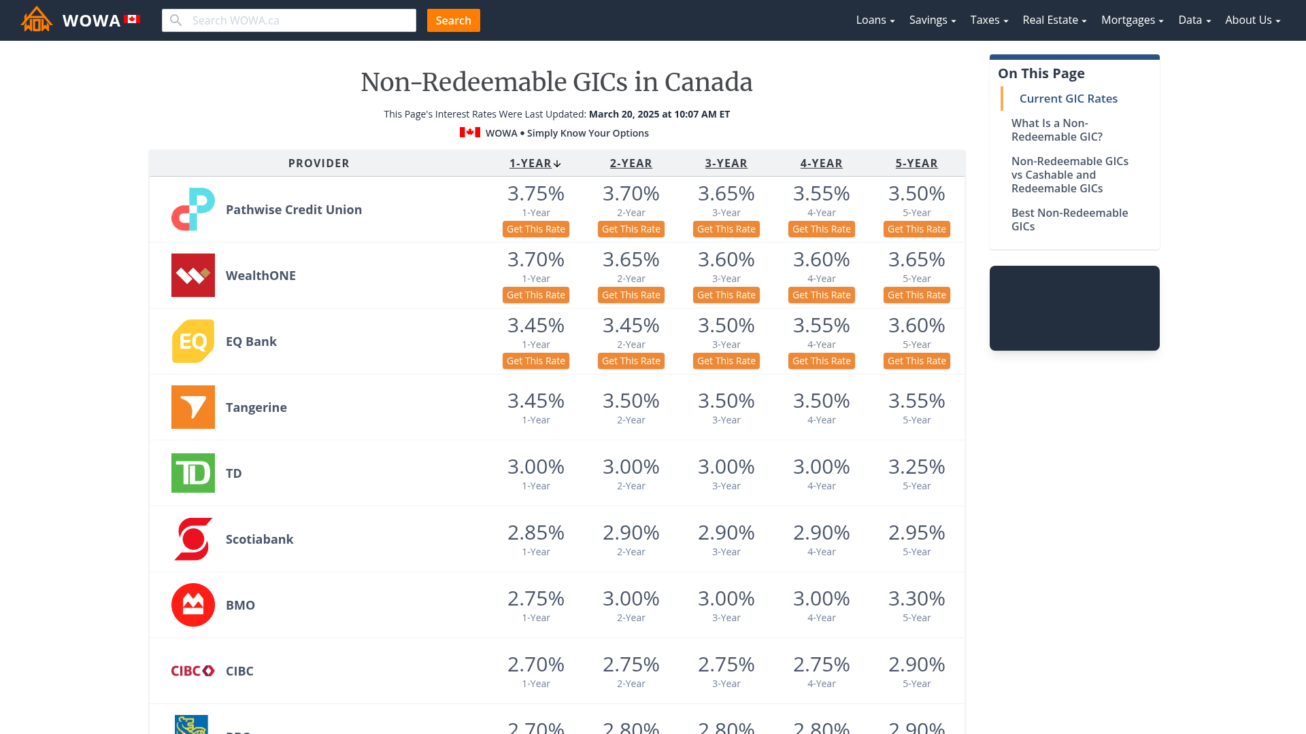This screenshot has height=734, width=1306.
Task: Get EQ Bank 1-Year rate
Action: click(x=536, y=361)
